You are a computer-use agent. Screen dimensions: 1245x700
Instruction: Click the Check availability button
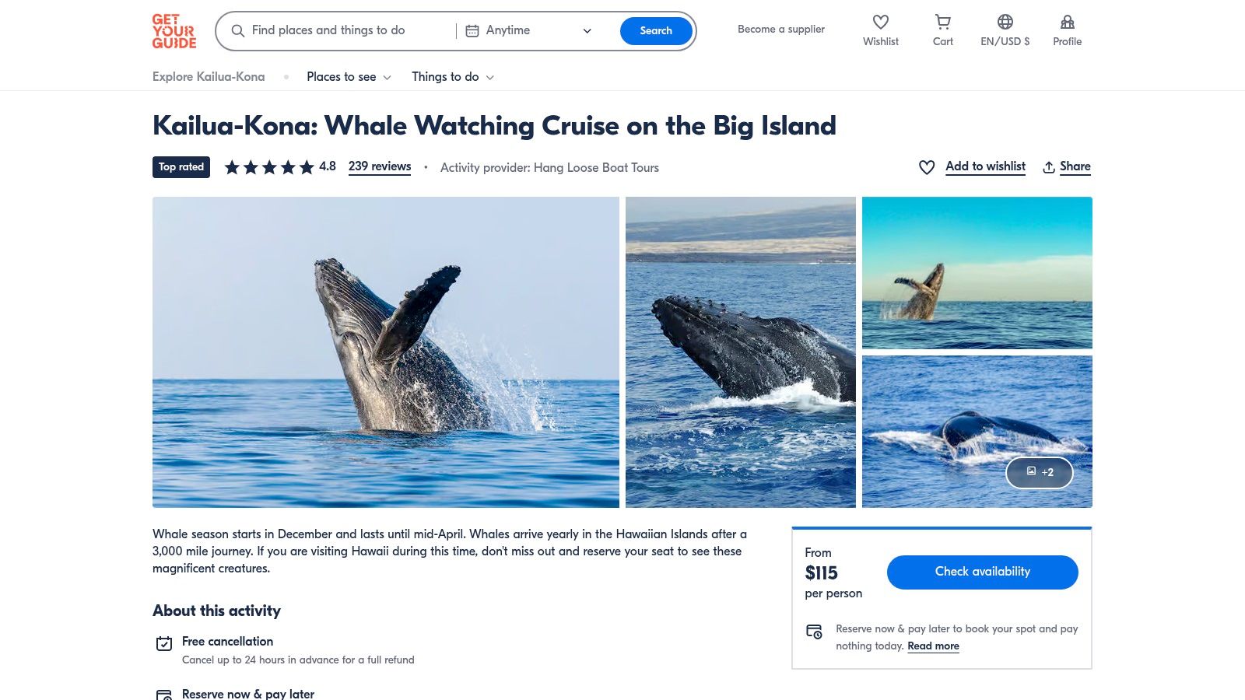982,572
